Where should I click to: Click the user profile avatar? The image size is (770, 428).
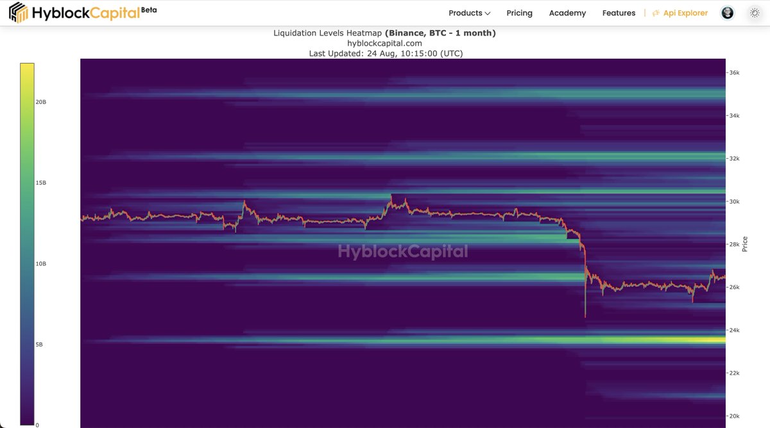tap(728, 13)
